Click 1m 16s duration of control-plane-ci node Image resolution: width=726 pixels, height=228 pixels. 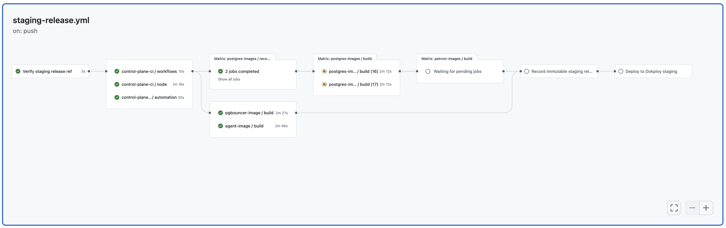(x=178, y=84)
